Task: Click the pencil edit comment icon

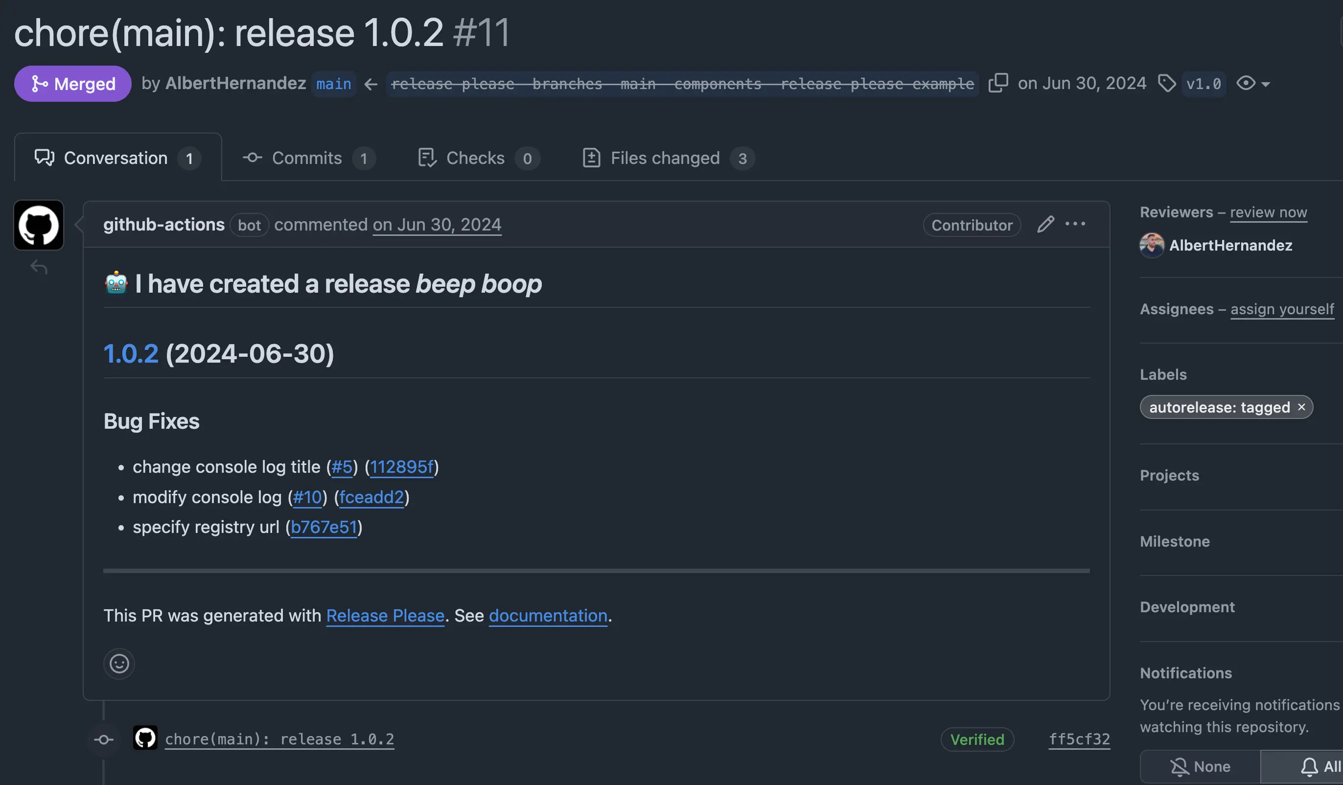Action: pyautogui.click(x=1045, y=224)
